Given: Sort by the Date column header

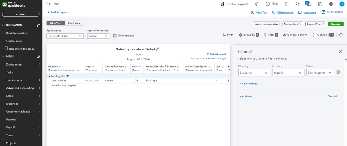Looking at the screenshot, I should (x=90, y=67).
